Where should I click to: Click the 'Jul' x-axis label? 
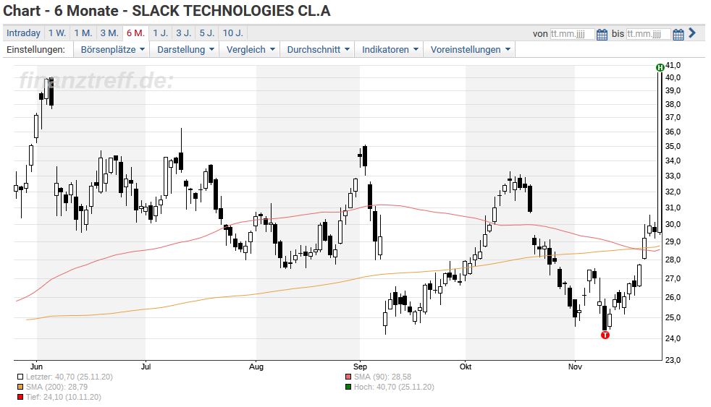pyautogui.click(x=146, y=367)
